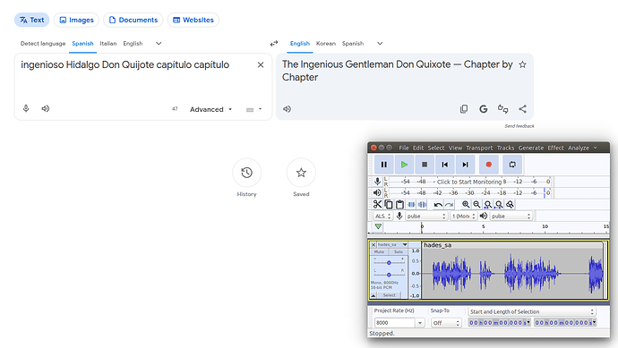Close the hades_sa track
Viewport: 618px width, 348px height.
(x=373, y=245)
